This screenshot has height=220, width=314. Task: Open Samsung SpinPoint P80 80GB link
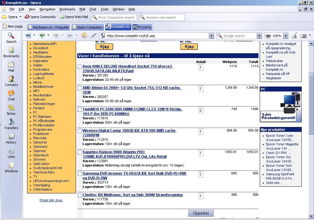[280, 176]
